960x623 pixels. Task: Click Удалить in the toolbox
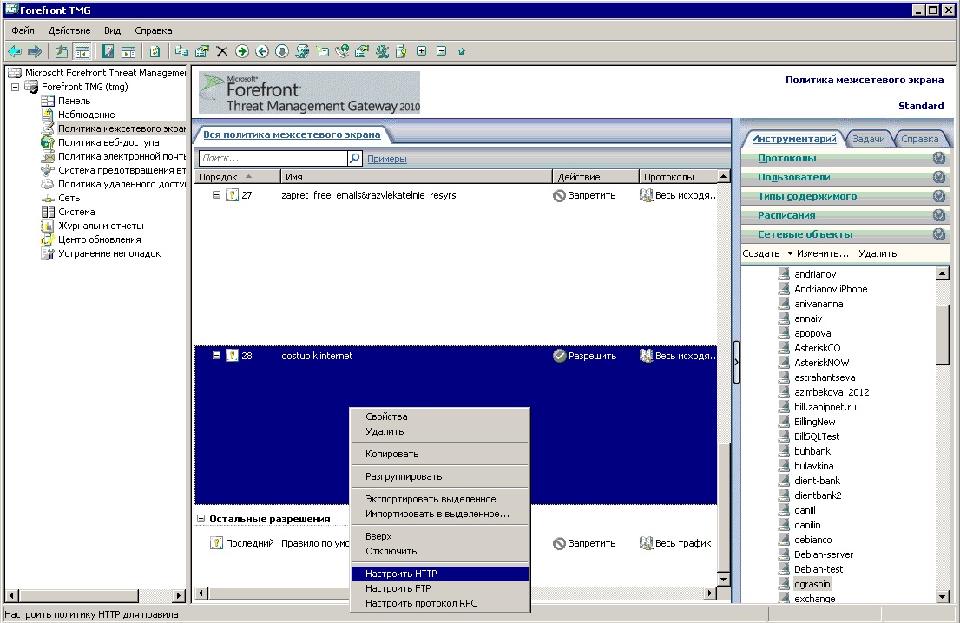click(877, 253)
